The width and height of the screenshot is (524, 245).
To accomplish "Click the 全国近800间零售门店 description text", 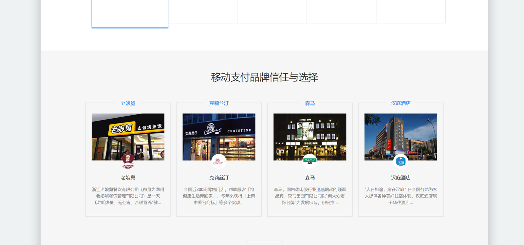I will [x=219, y=196].
